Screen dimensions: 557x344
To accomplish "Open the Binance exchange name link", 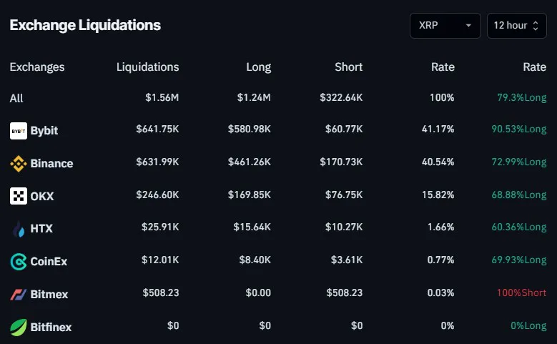I will [51, 164].
